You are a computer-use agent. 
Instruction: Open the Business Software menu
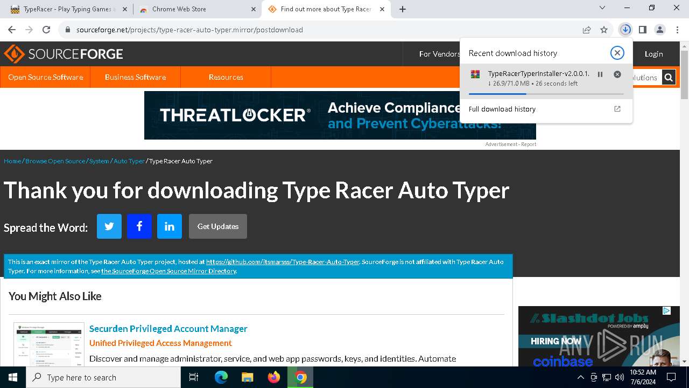[x=135, y=77]
